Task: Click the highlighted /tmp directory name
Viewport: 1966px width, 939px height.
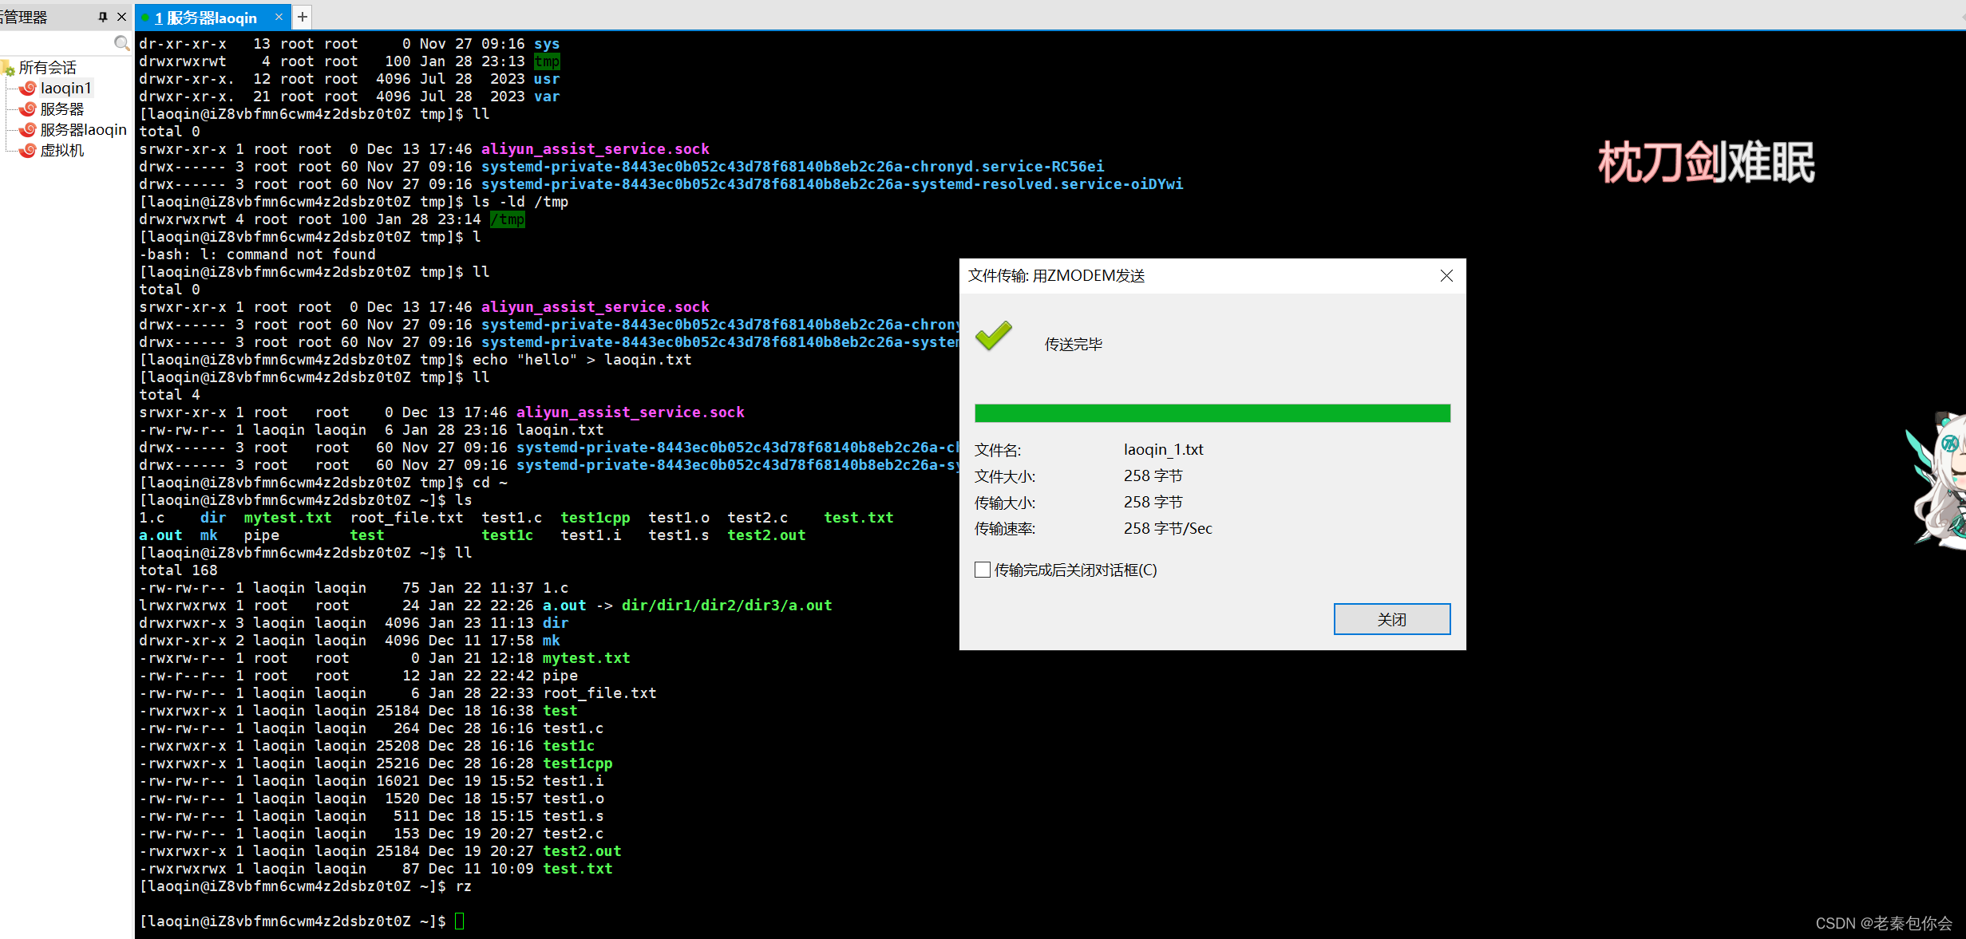Action: [508, 219]
